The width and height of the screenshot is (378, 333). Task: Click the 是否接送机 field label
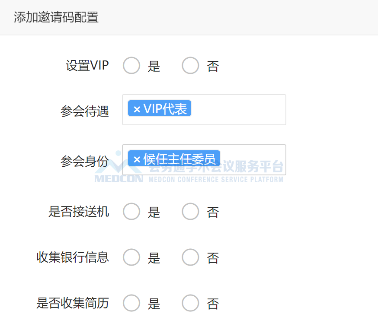(79, 212)
